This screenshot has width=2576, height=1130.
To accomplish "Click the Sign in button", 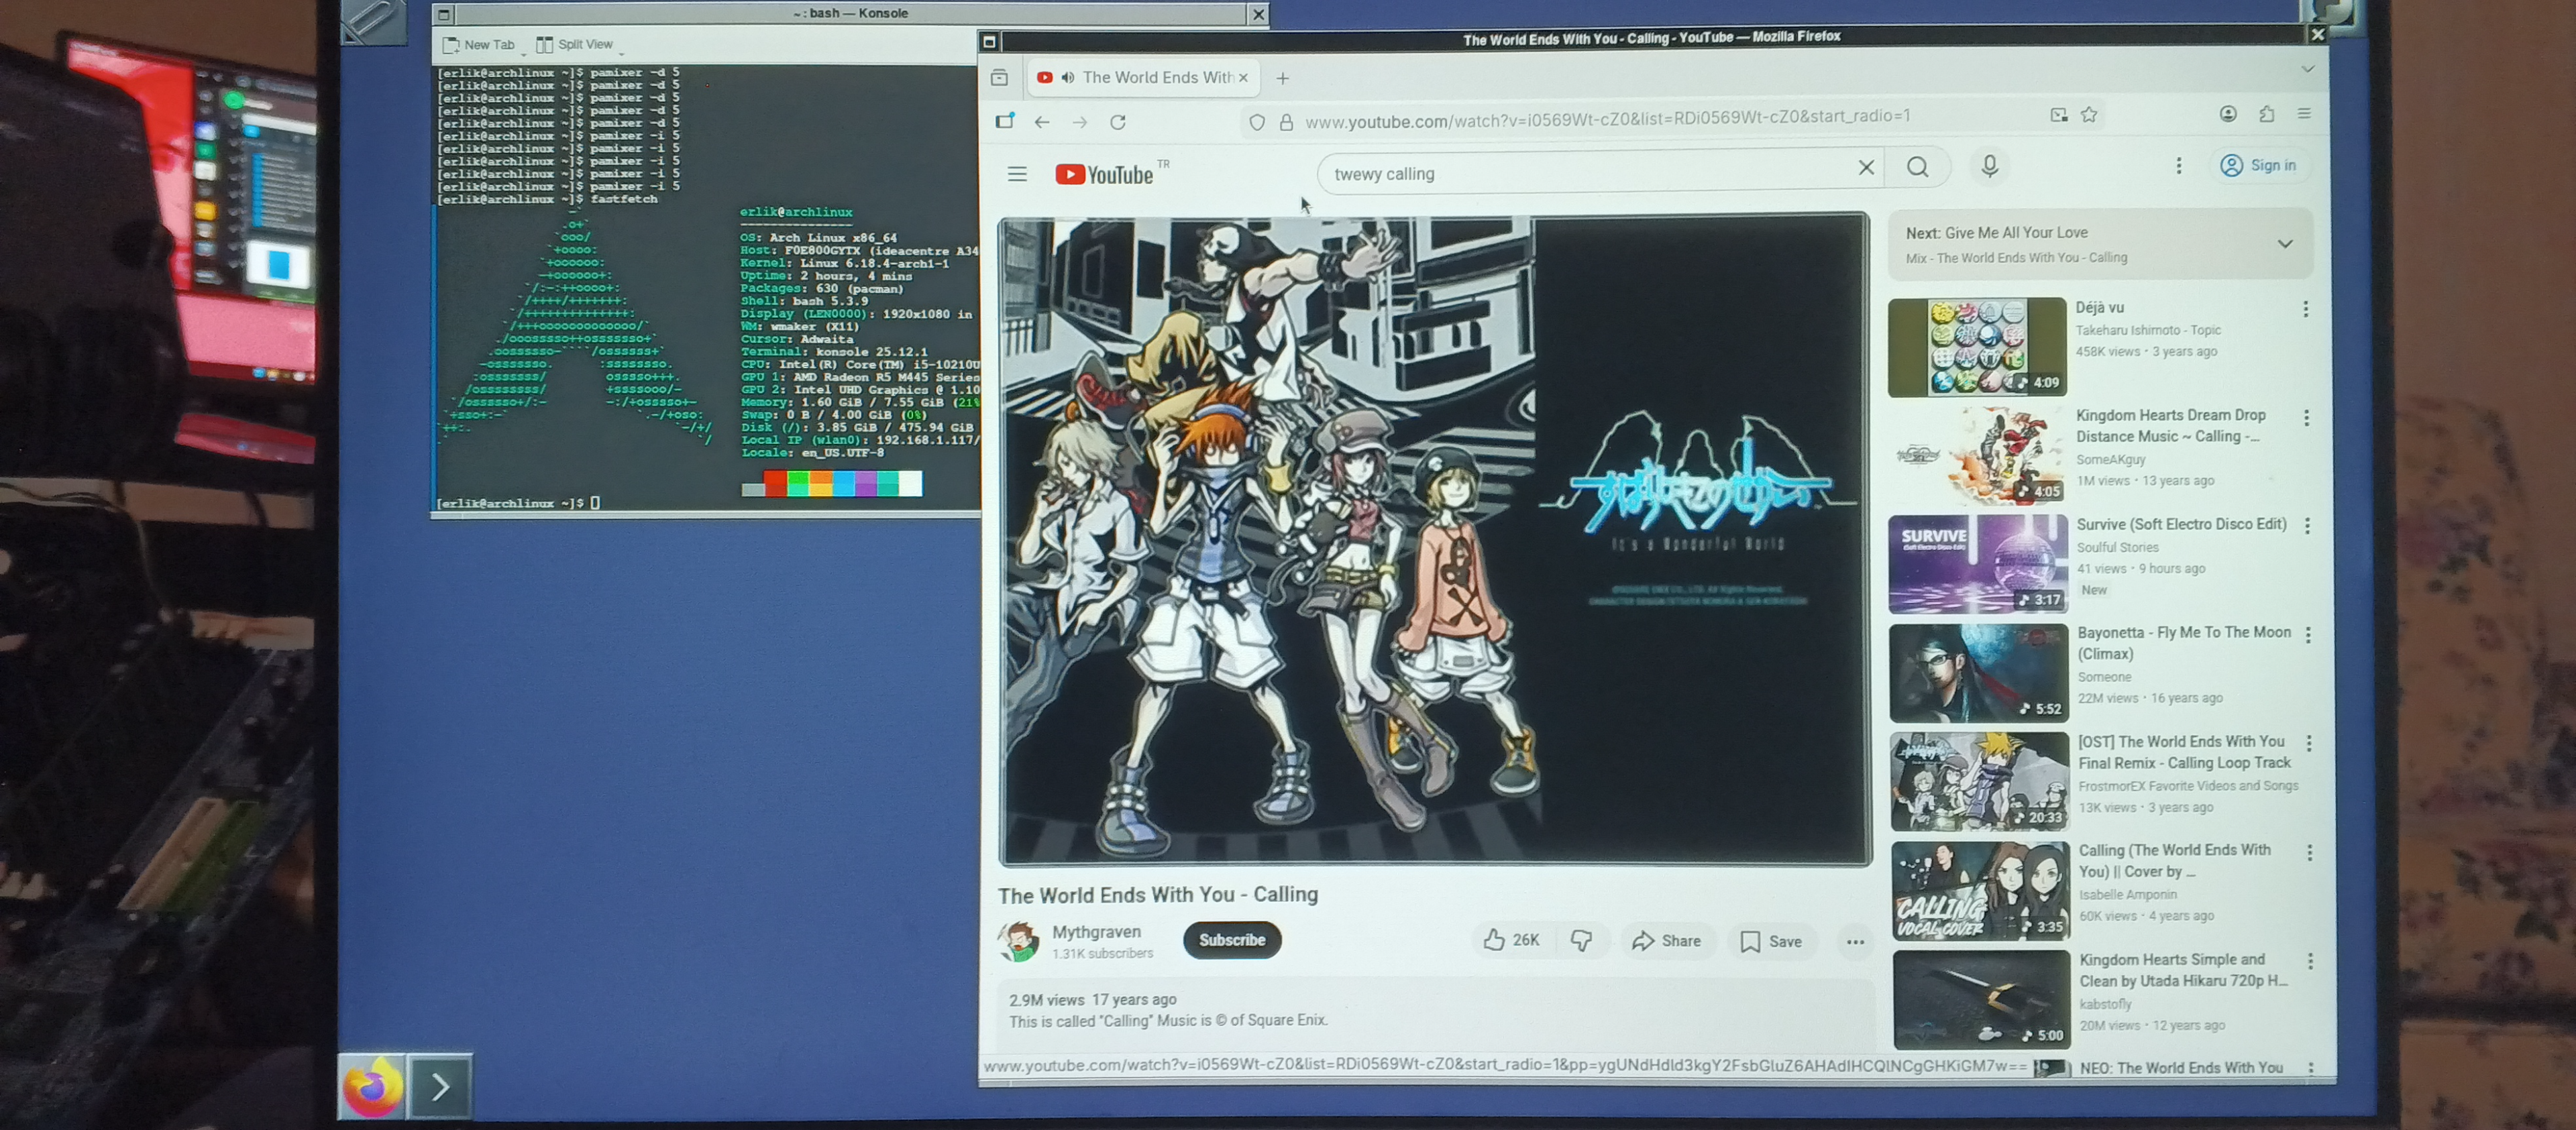I will [2260, 165].
